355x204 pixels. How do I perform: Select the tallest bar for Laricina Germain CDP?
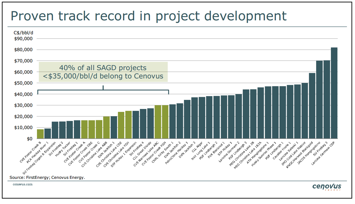[334, 93]
